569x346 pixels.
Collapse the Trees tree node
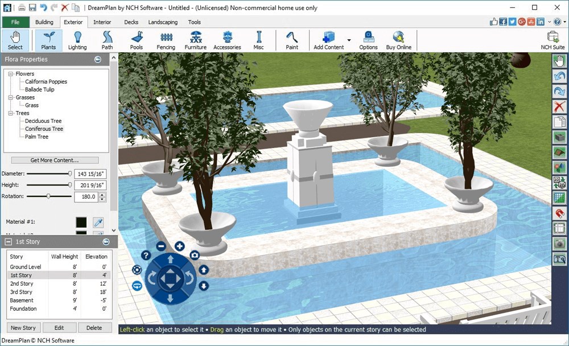(x=10, y=113)
